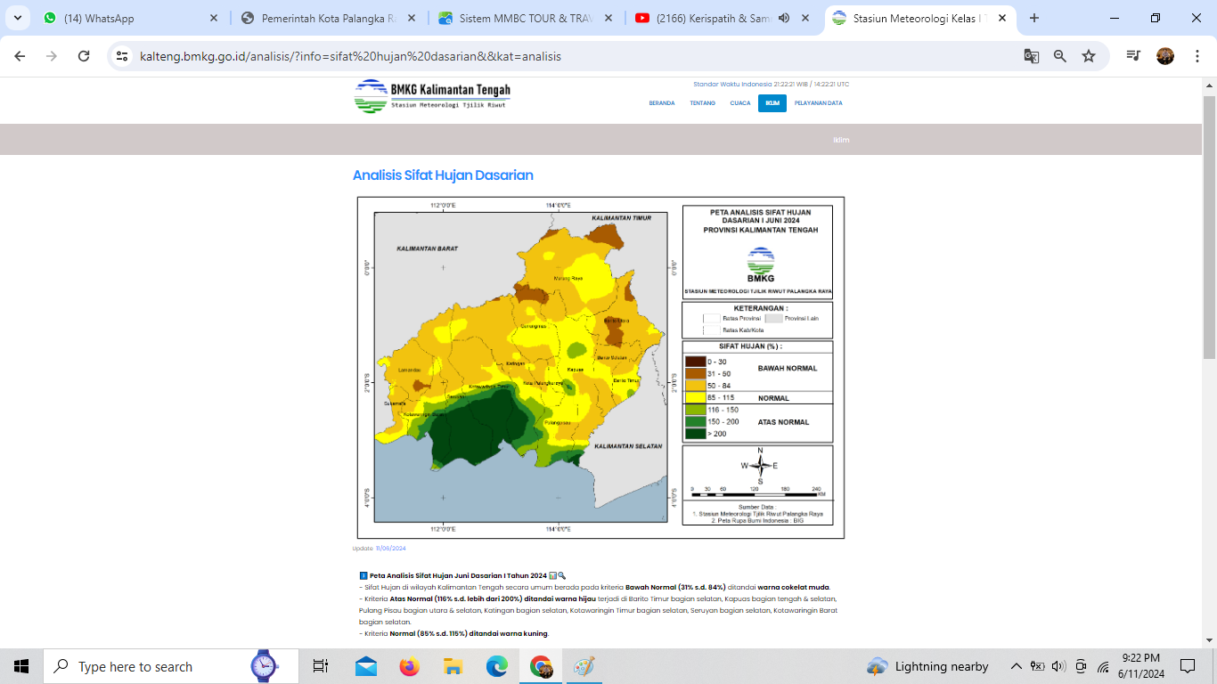Open a new browser tab

pos(1034,18)
